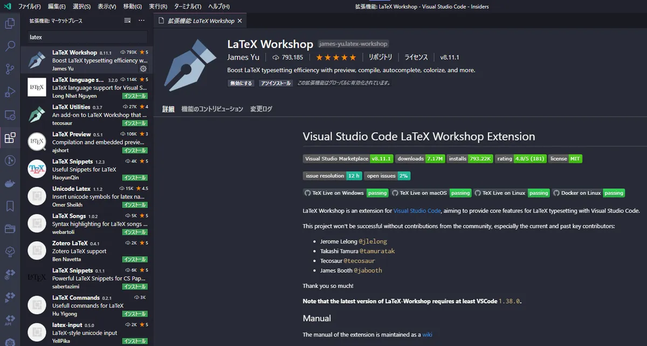Select the Extensions icon in the activity bar
The width and height of the screenshot is (647, 346).
click(9, 137)
